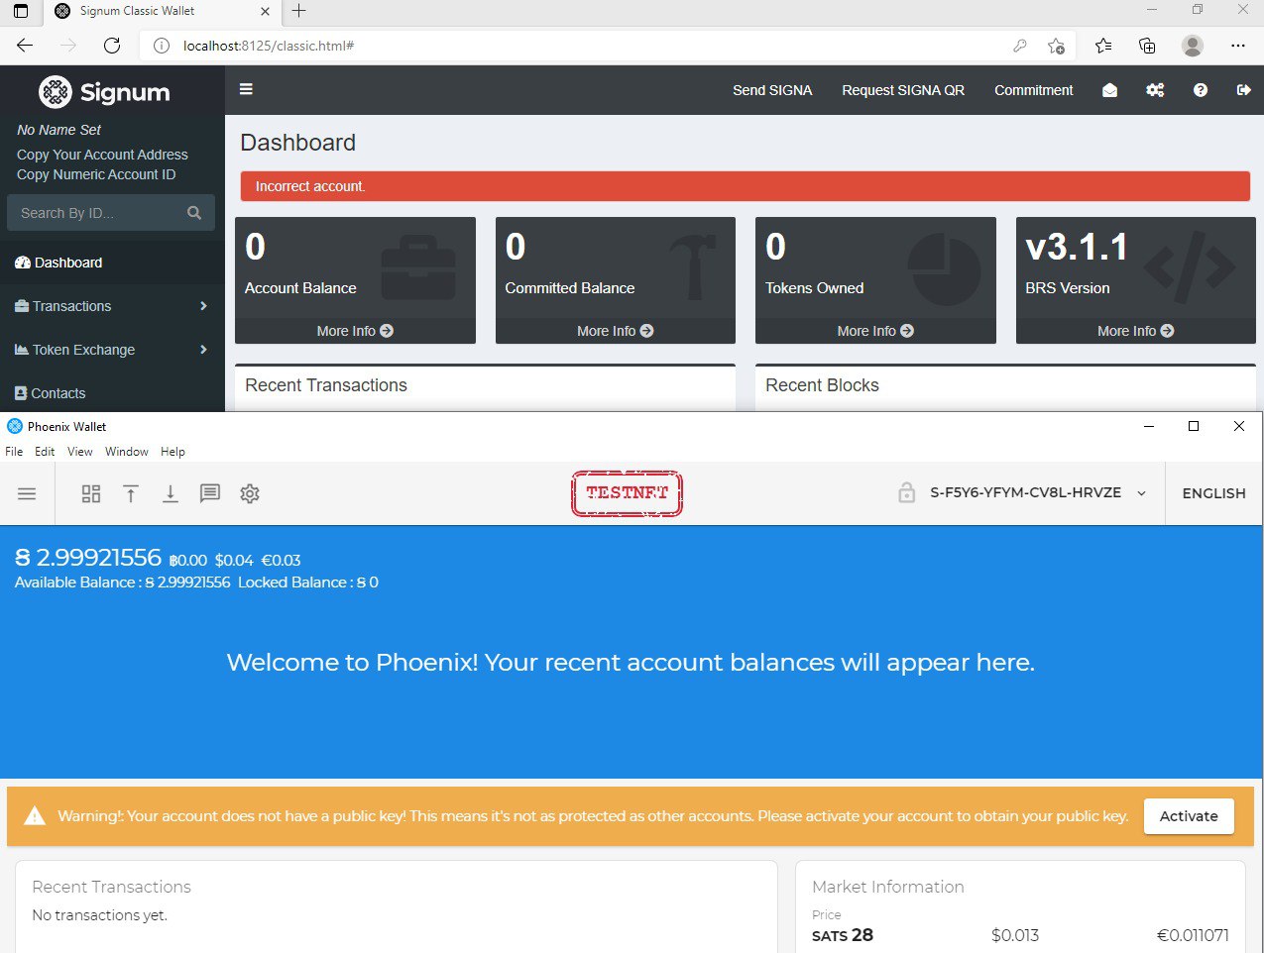Click the Incorrect account error banner
Image resolution: width=1264 pixels, height=953 pixels.
tap(745, 186)
